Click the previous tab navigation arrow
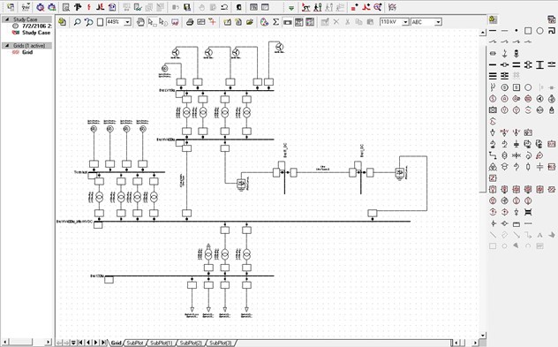This screenshot has height=347, width=558. [x=88, y=343]
